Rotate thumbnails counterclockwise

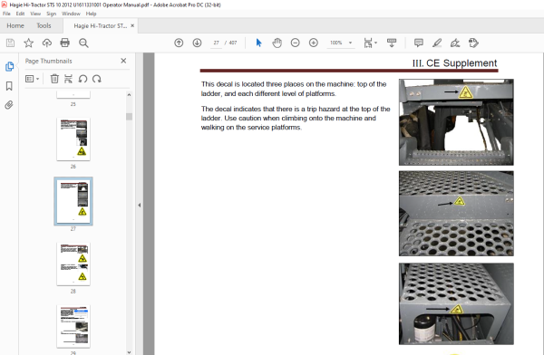coord(83,79)
